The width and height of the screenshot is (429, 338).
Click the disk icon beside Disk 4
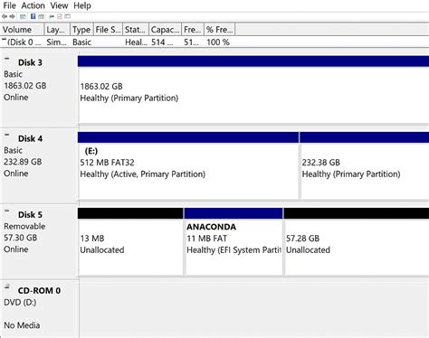point(7,135)
